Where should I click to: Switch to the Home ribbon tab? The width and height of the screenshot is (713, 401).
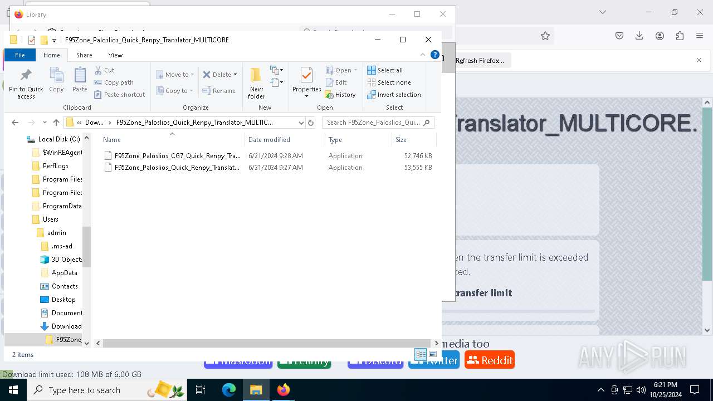52,55
